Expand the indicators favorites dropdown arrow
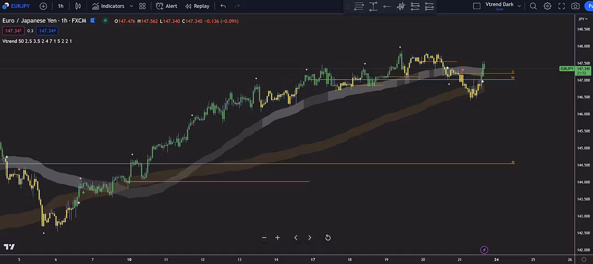The width and height of the screenshot is (593, 264). [131, 6]
